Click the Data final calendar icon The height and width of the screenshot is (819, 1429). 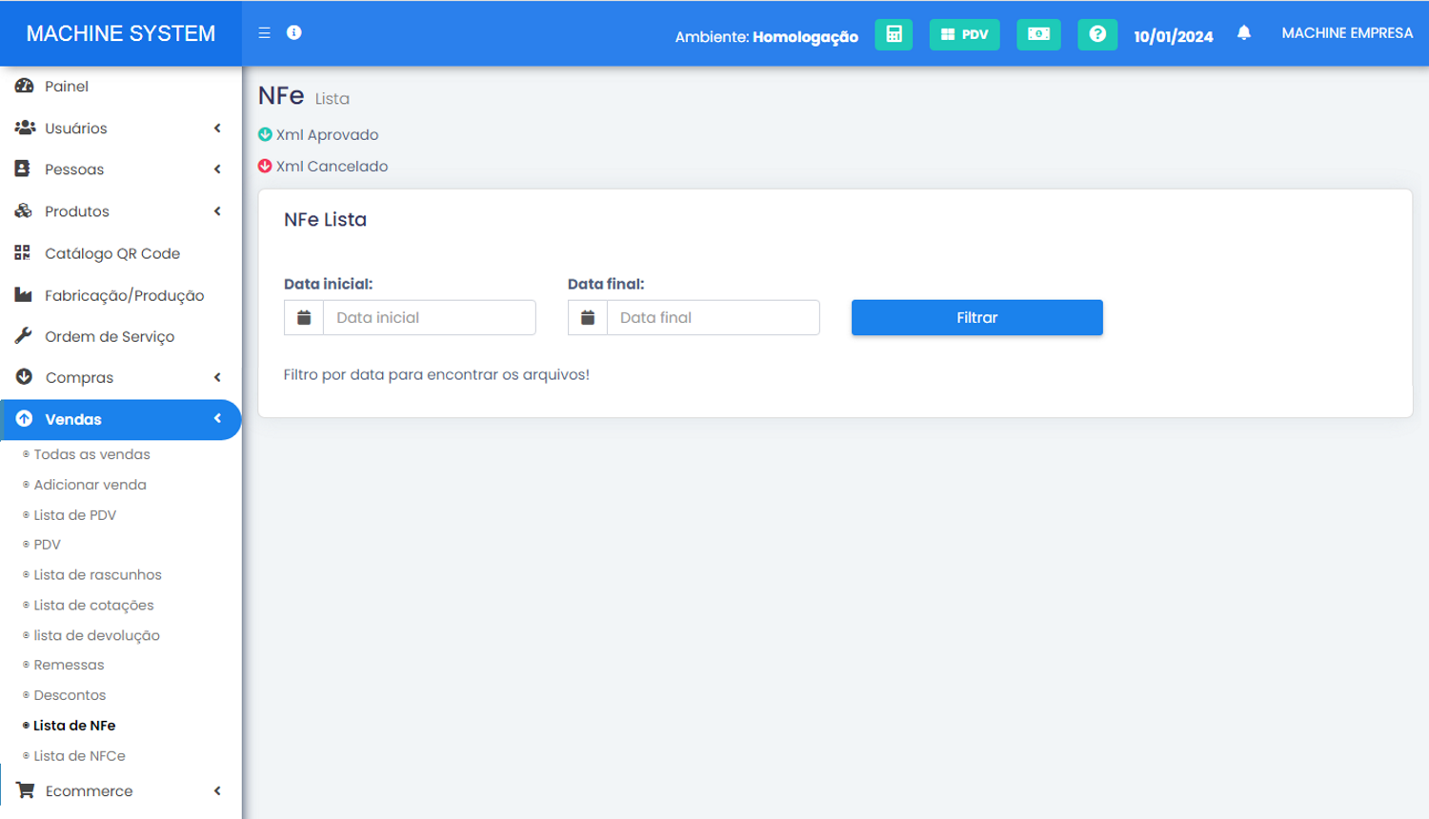[x=588, y=317]
